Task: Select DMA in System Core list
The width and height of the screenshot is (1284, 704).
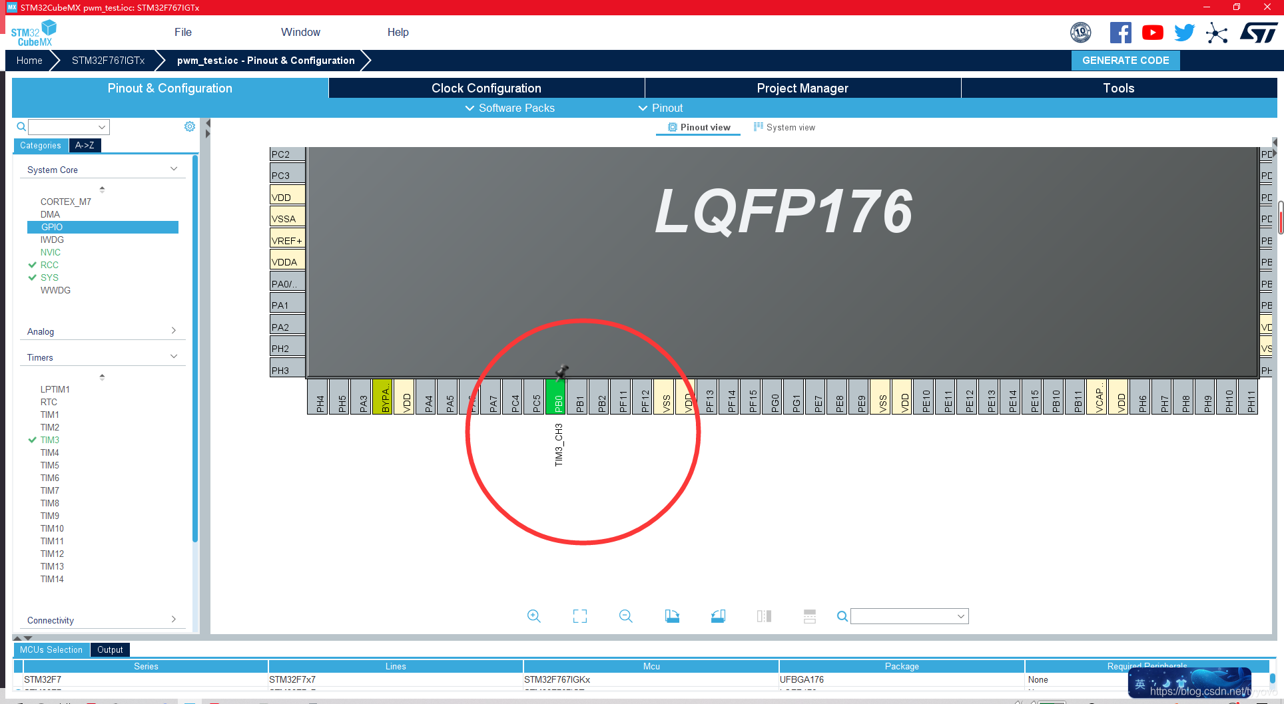Action: 50,214
